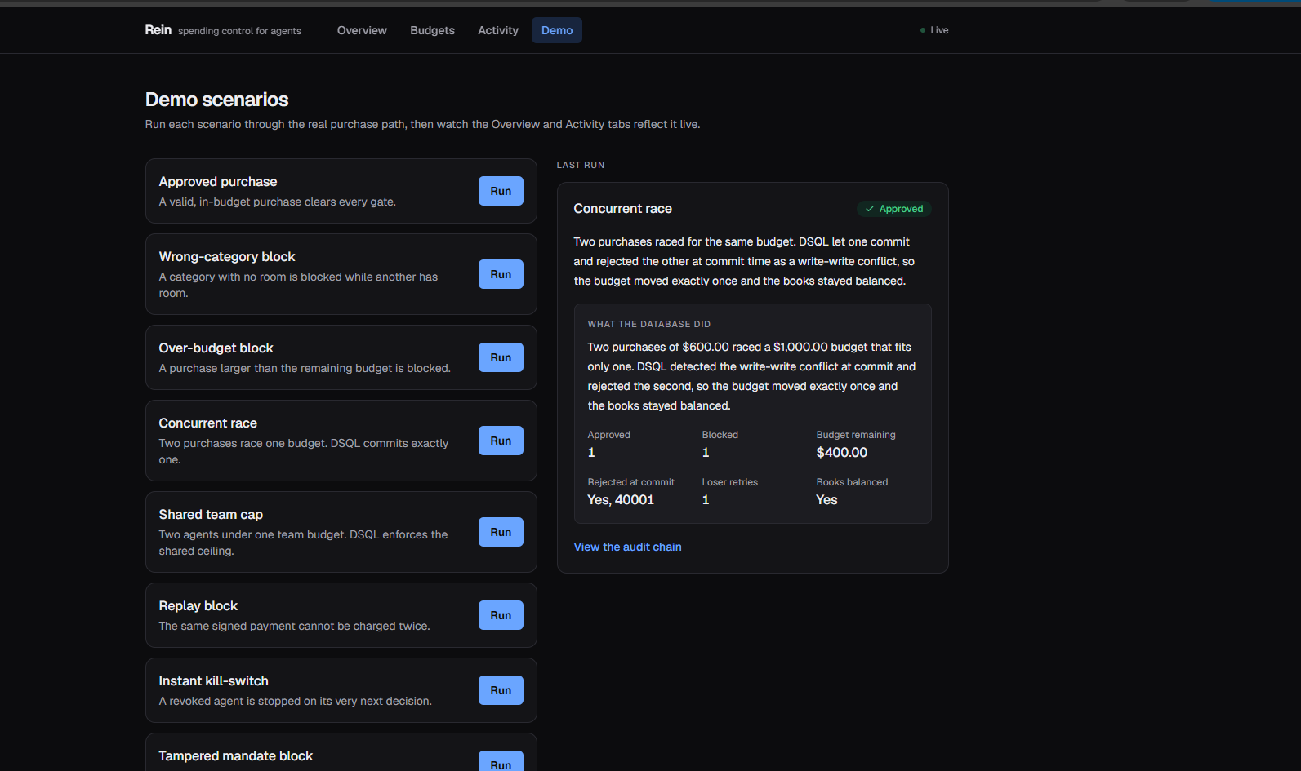Click the green Live status dot
This screenshot has width=1301, height=771.
pos(923,30)
